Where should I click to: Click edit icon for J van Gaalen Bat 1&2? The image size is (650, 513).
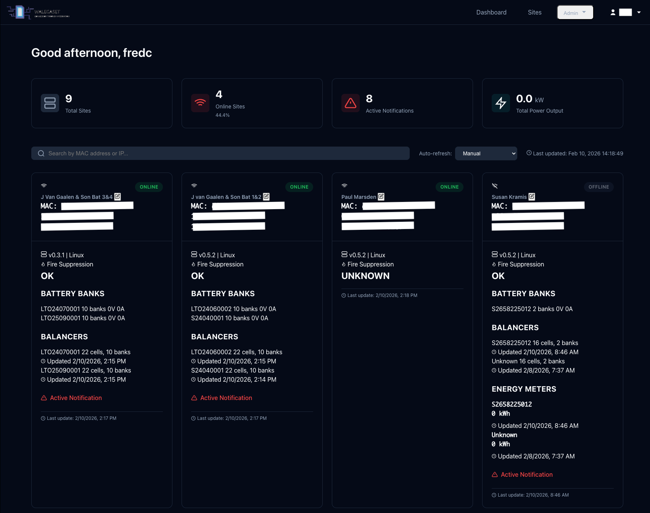[x=266, y=197]
